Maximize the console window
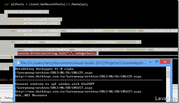Image resolution: width=179 pixels, height=103 pixels. 157,62
